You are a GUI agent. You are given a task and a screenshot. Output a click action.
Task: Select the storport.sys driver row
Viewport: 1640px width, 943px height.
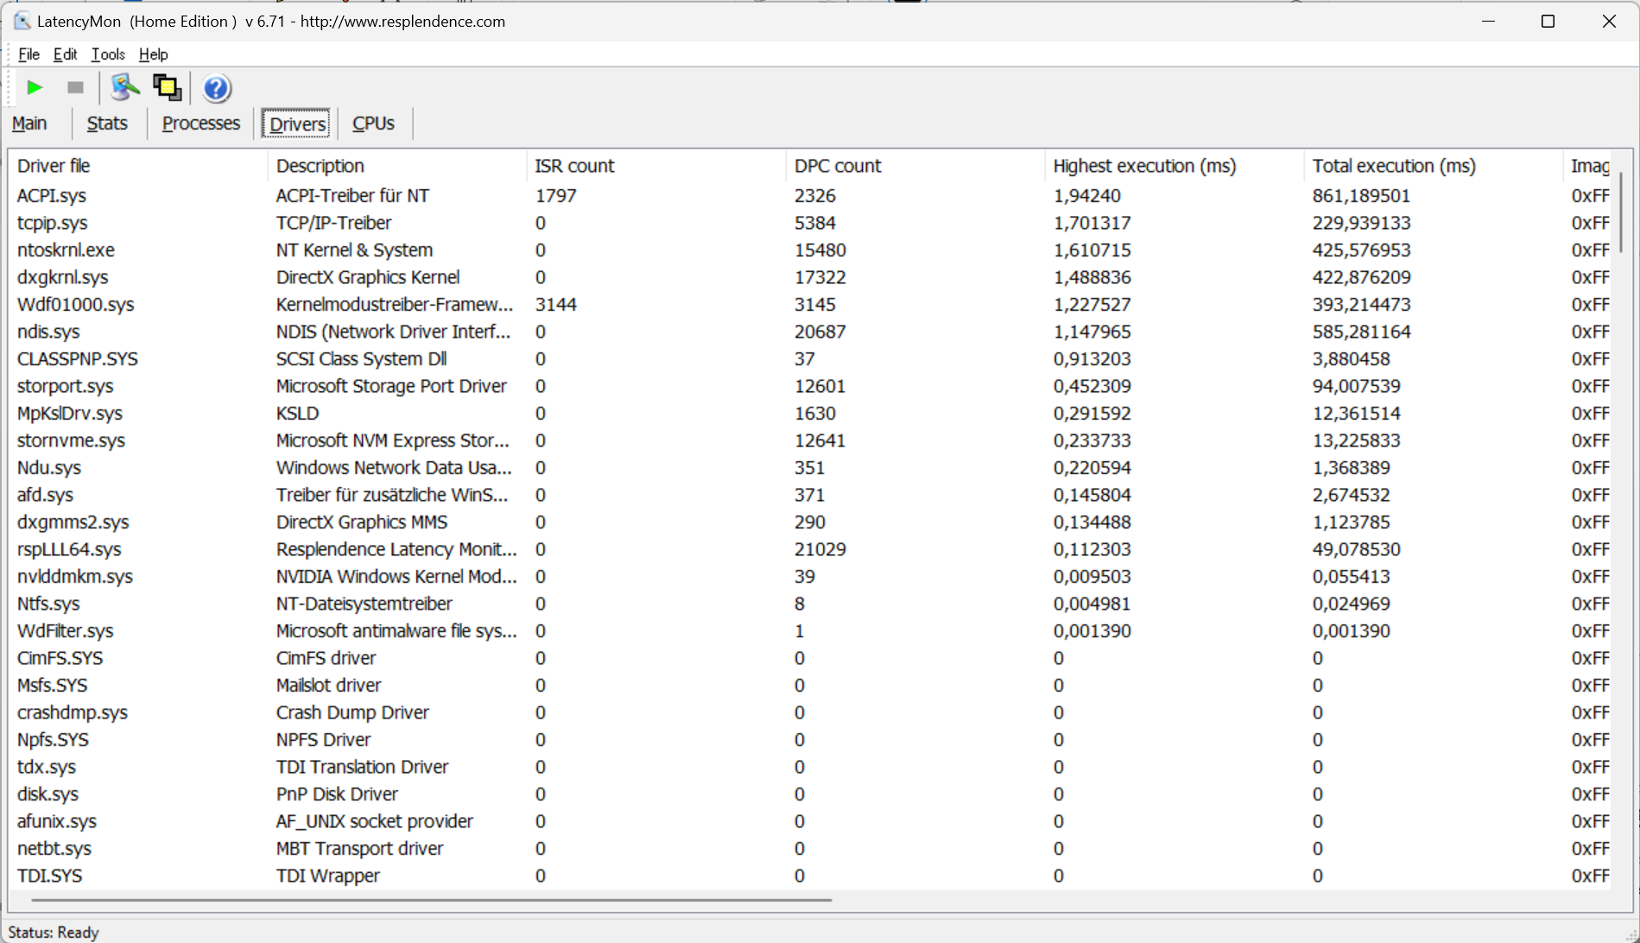(810, 386)
